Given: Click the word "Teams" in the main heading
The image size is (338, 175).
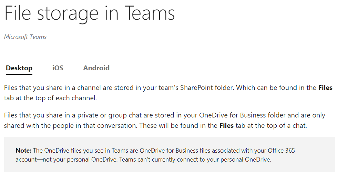Looking at the screenshot, I should 150,13.
